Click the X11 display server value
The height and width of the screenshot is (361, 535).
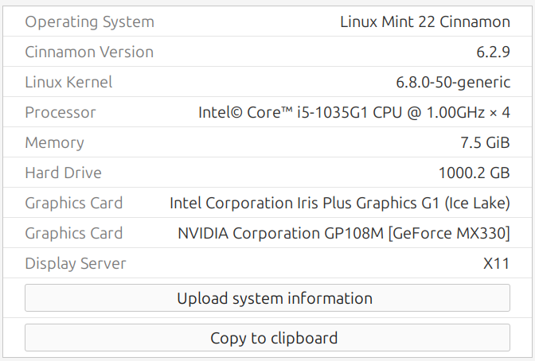click(496, 263)
